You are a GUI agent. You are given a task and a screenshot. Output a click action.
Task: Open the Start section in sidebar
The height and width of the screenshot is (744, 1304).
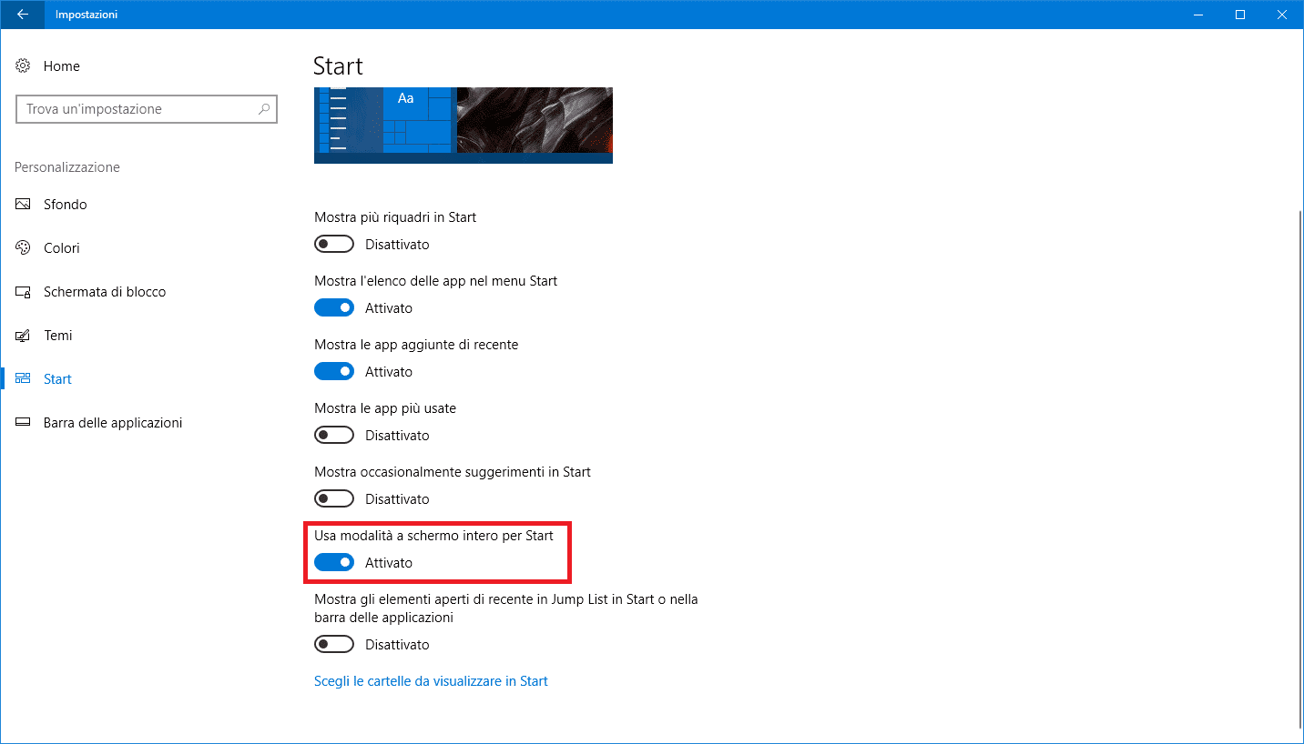pyautogui.click(x=57, y=379)
